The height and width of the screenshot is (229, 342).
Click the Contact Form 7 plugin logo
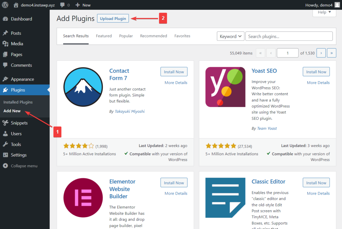83,87
